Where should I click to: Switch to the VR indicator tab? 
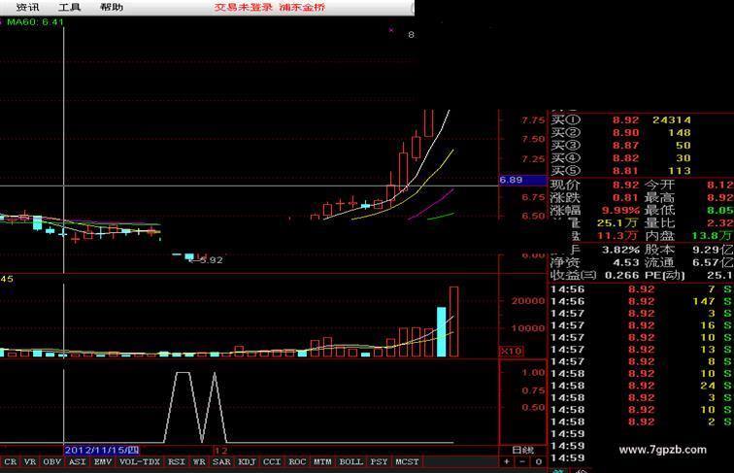tap(30, 461)
